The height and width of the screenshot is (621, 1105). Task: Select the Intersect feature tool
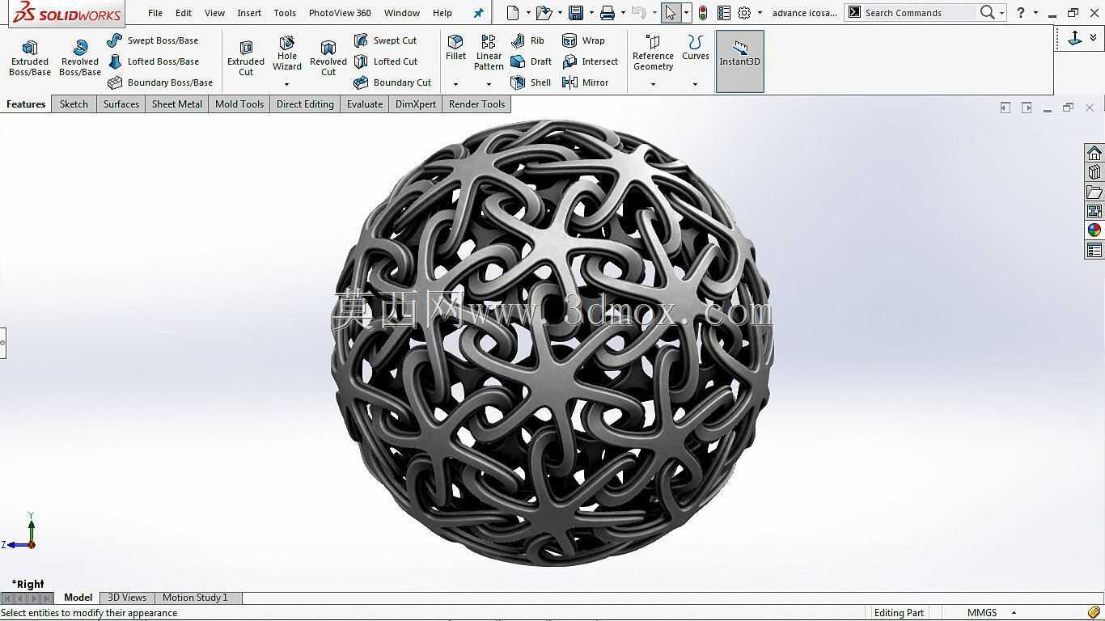[590, 61]
